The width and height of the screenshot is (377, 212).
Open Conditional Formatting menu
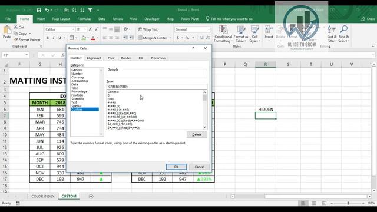pyautogui.click(x=223, y=34)
